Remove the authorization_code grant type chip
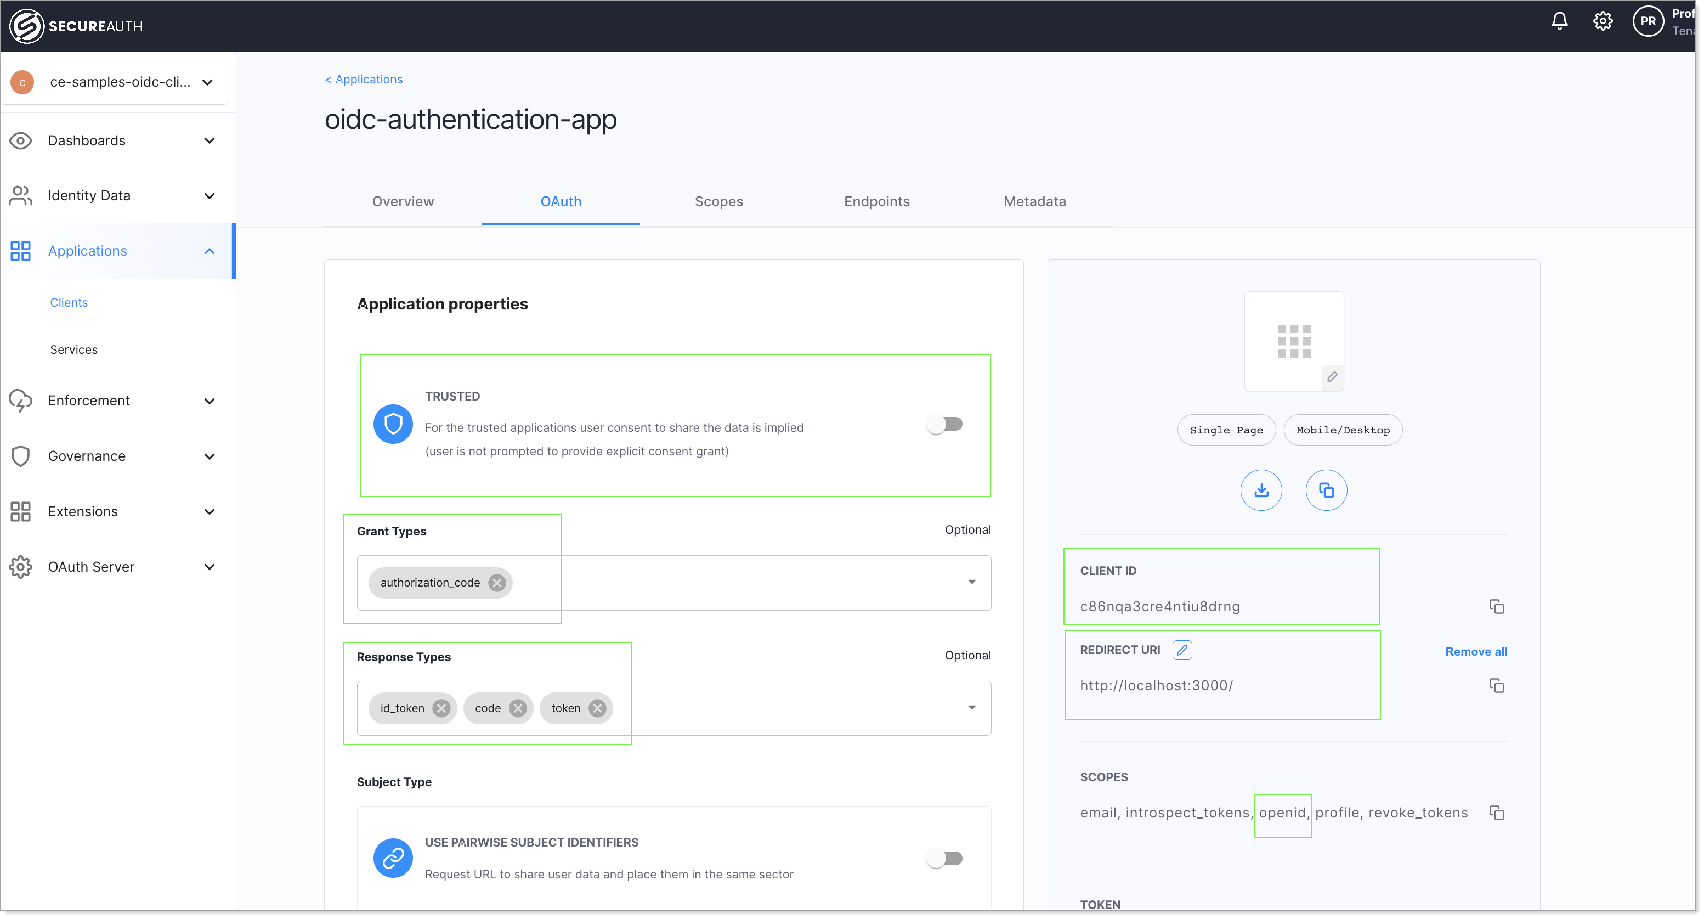This screenshot has height=919, width=1704. tap(497, 582)
